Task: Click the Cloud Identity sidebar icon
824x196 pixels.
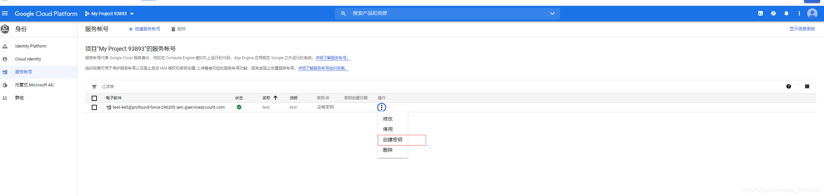Action: tap(5, 59)
